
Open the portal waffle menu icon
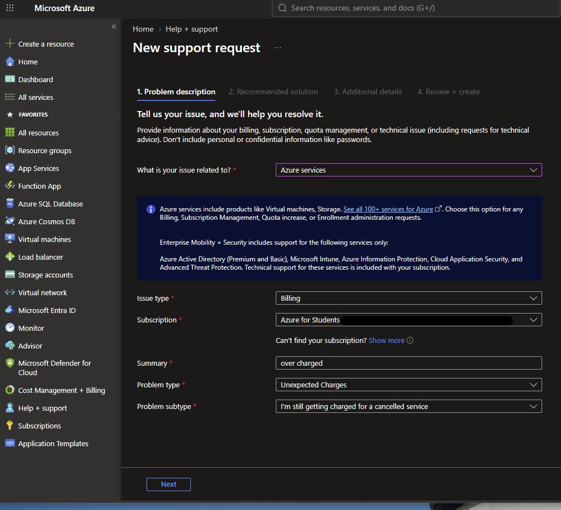point(10,8)
